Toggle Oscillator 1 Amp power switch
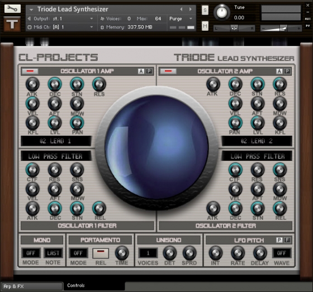Screen dimensions: 313x292 (30, 71)
